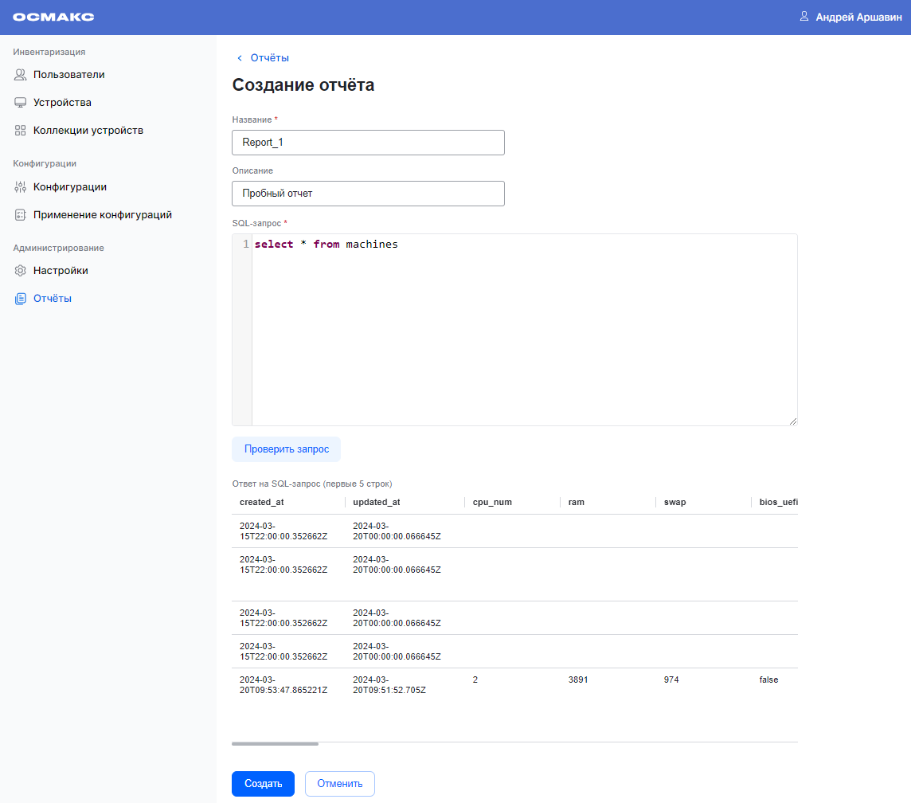
Task: Click the Settings gear icon
Action: point(21,271)
